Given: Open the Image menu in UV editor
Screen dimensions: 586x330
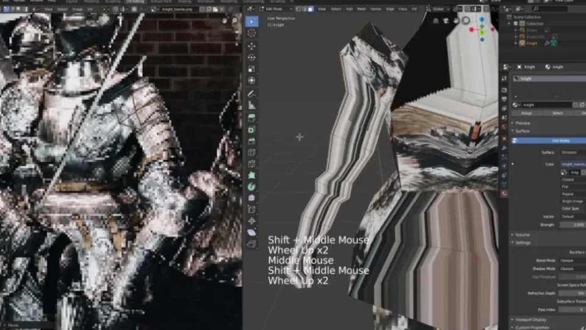Looking at the screenshot, I should coord(78,9).
